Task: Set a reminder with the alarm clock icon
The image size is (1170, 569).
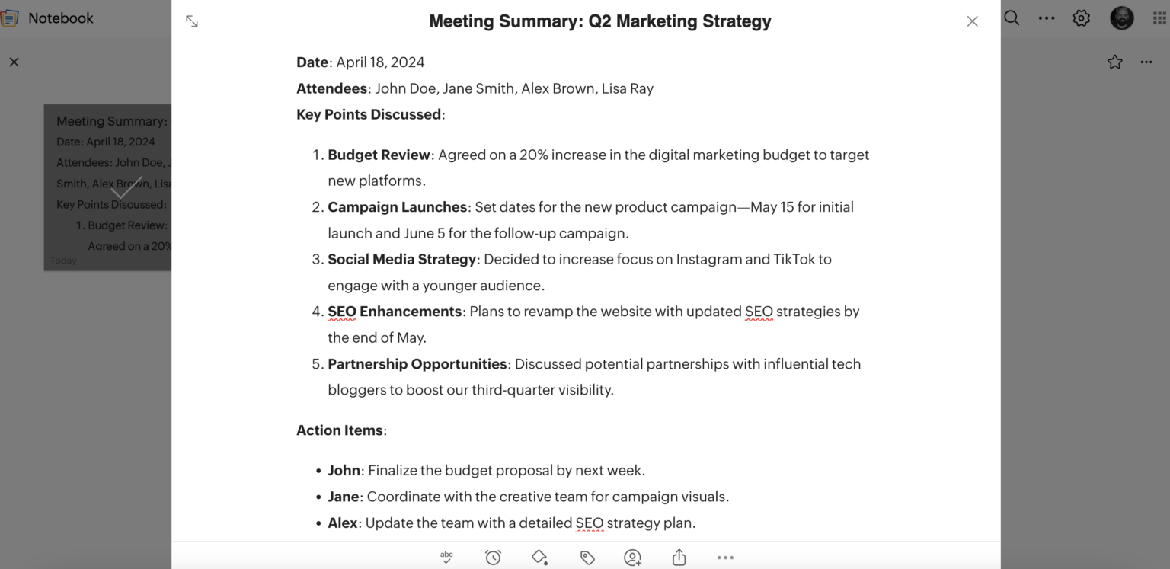Action: (x=493, y=558)
